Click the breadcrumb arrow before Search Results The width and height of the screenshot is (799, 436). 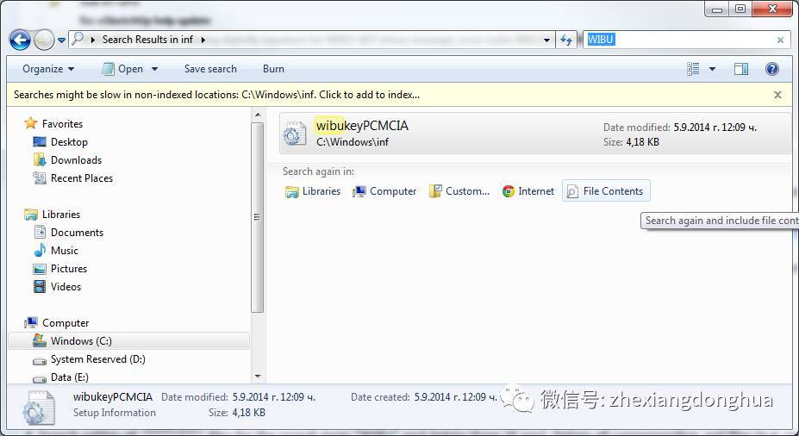point(93,40)
